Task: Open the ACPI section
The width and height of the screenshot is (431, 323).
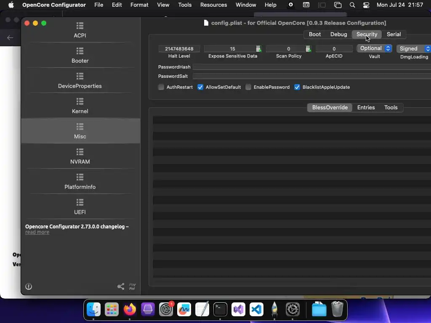Action: pyautogui.click(x=80, y=30)
